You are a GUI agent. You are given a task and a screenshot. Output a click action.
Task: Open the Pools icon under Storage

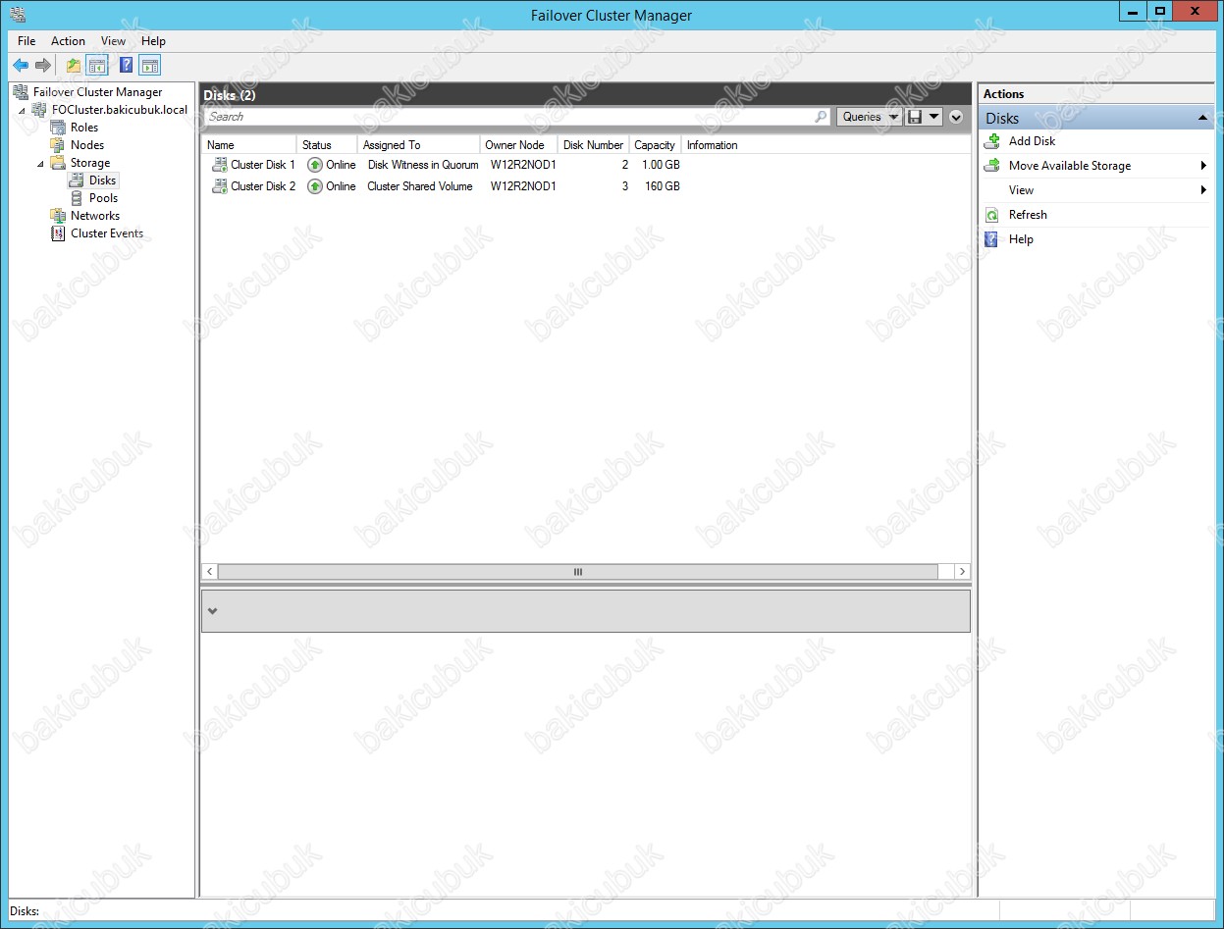tap(76, 198)
